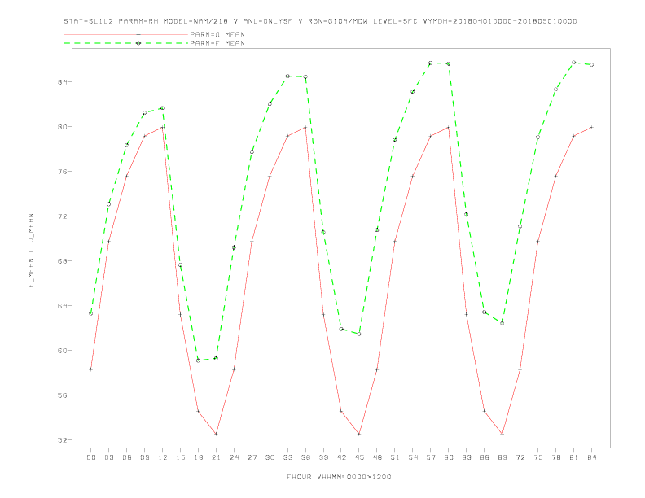Click x-axis forecast hour label 39

[x=323, y=457]
